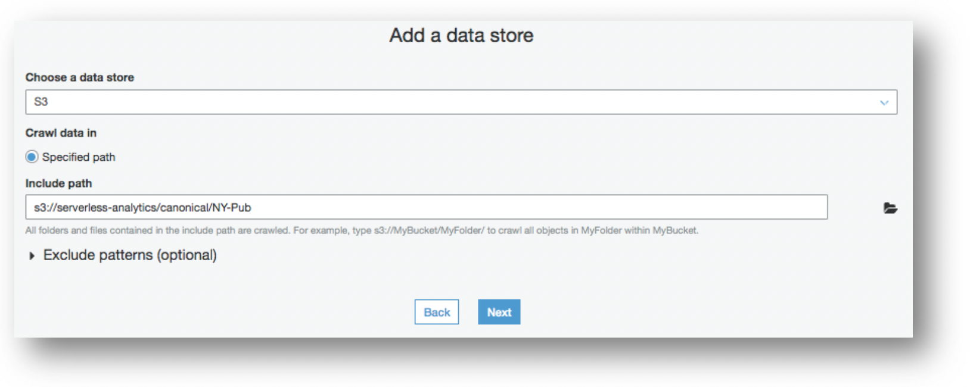Click the Exclude patterns (optional) label

pyautogui.click(x=130, y=255)
